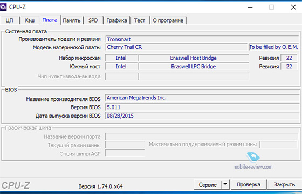Image resolution: width=302 pixels, height=194 pixels.
Task: Click the Cherry Trail CR model field
Action: (x=176, y=47)
